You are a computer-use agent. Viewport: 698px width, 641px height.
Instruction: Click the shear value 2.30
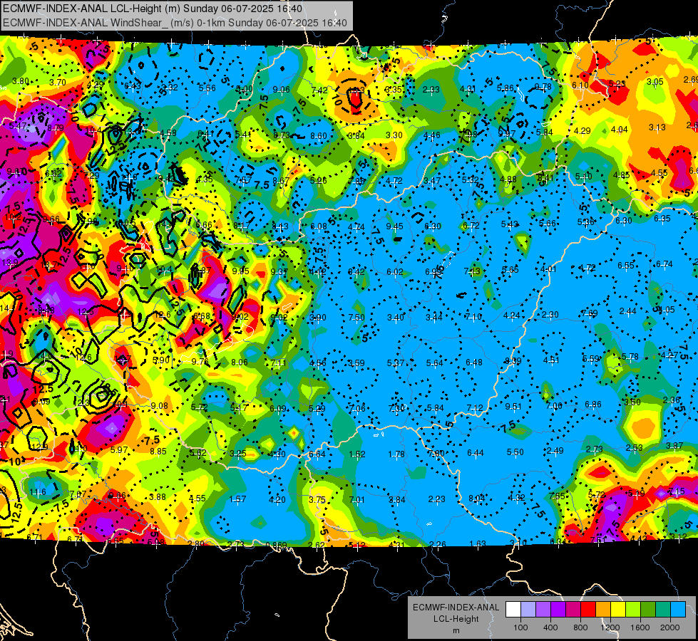tap(550, 315)
